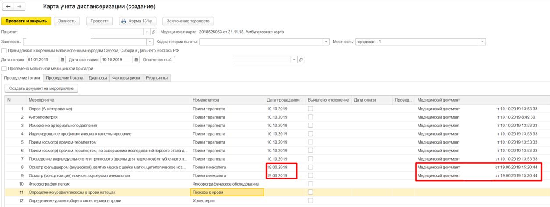The height and width of the screenshot is (207, 550).
Task: Click open-form icon next to Пациент field
Action: [x=154, y=32]
